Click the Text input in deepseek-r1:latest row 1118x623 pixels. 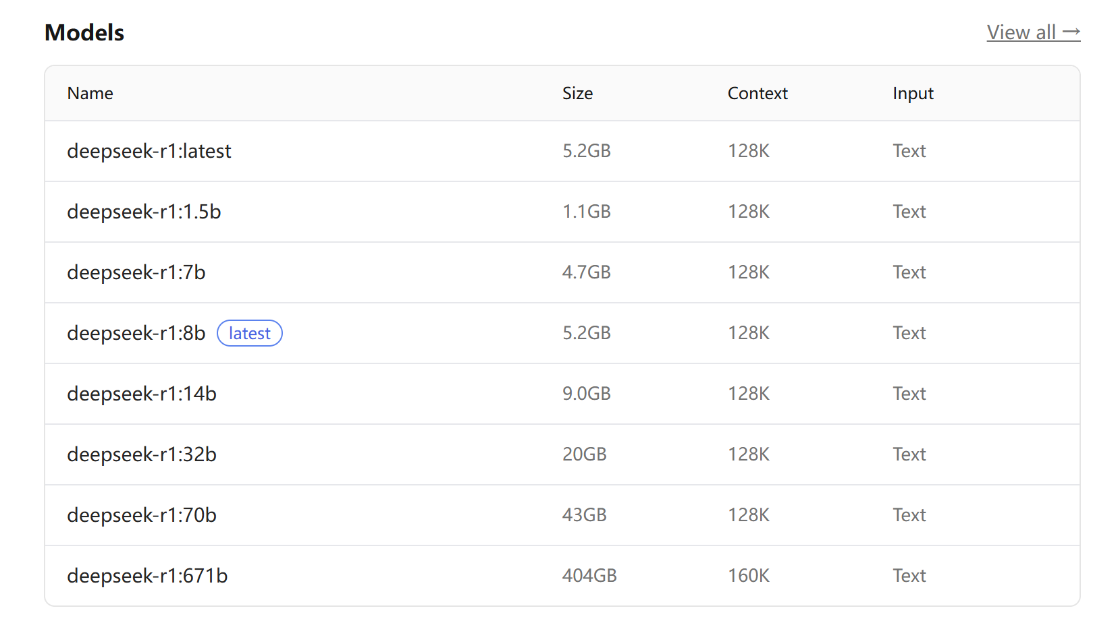(x=909, y=151)
